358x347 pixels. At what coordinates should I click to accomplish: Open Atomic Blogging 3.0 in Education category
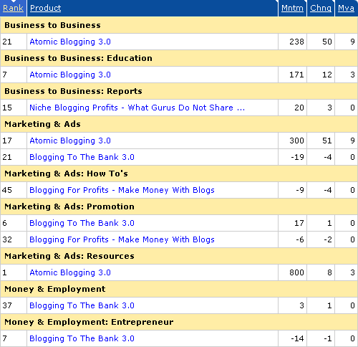tap(70, 75)
